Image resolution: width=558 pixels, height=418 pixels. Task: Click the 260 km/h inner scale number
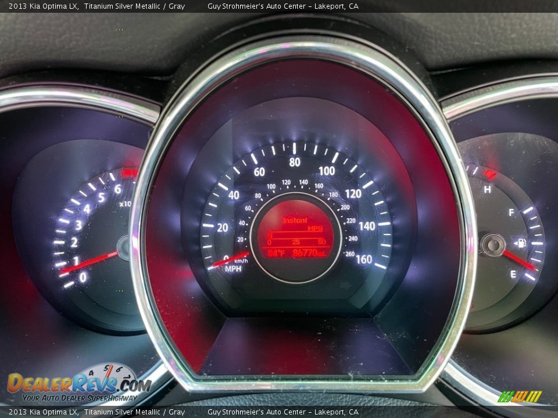tap(350, 254)
